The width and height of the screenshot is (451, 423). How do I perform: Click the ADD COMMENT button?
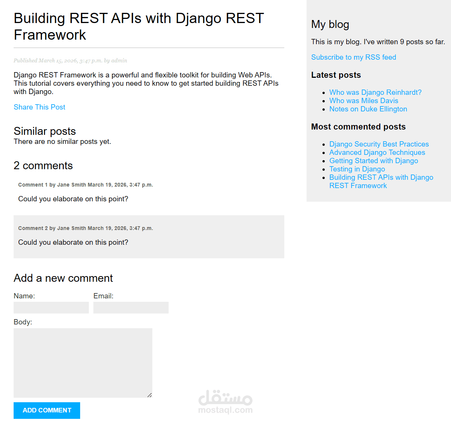[47, 411]
